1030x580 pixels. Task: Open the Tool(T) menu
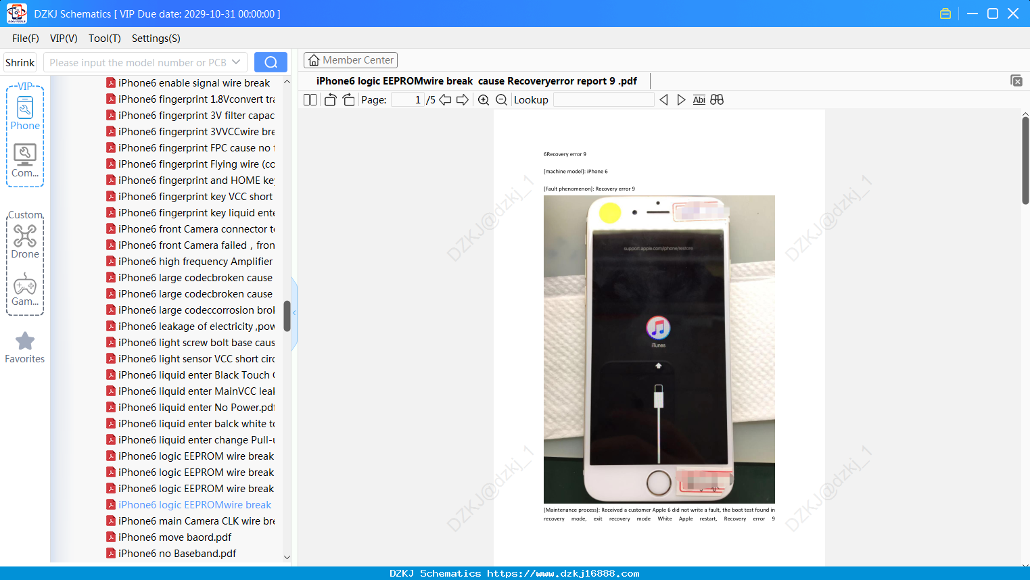click(105, 39)
